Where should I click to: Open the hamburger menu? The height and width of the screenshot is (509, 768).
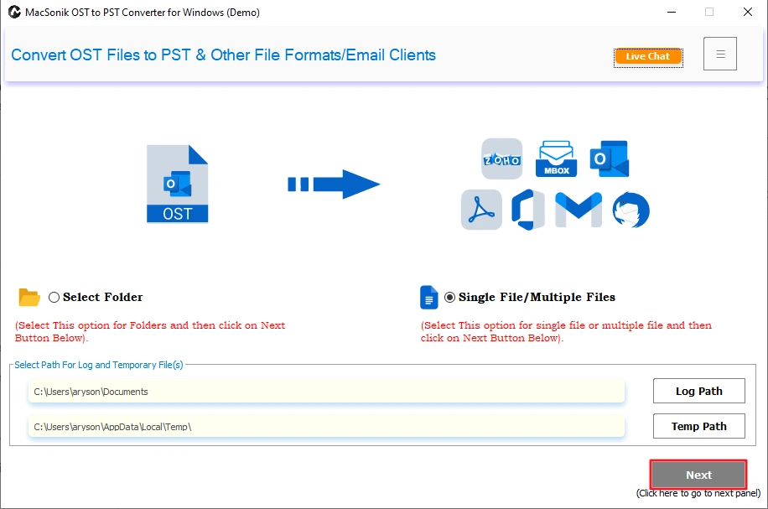click(720, 54)
